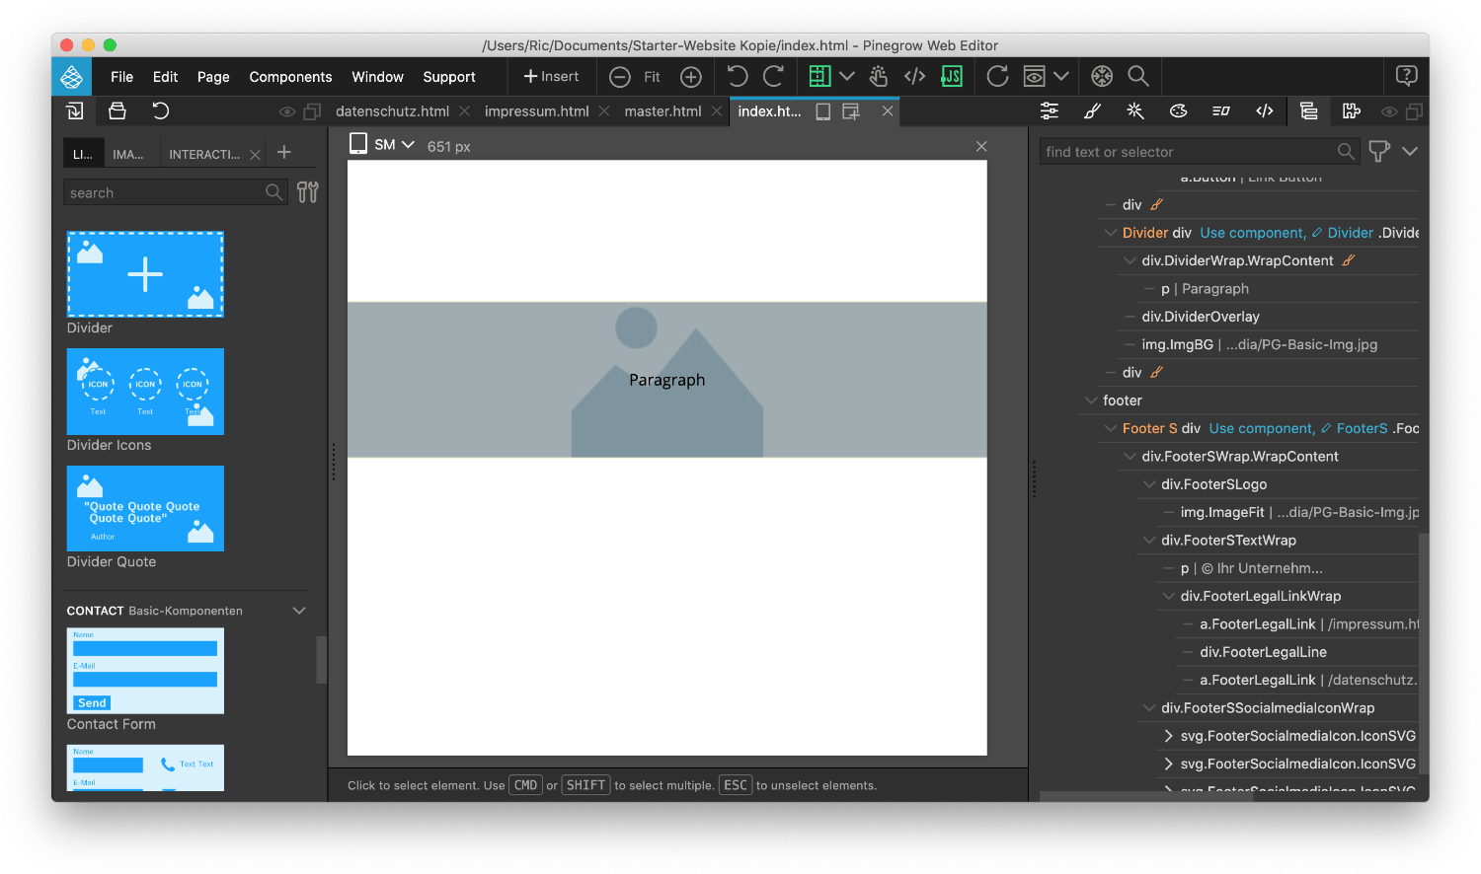Open the library stack icon
Viewport: 1481px width, 874px height.
click(117, 110)
